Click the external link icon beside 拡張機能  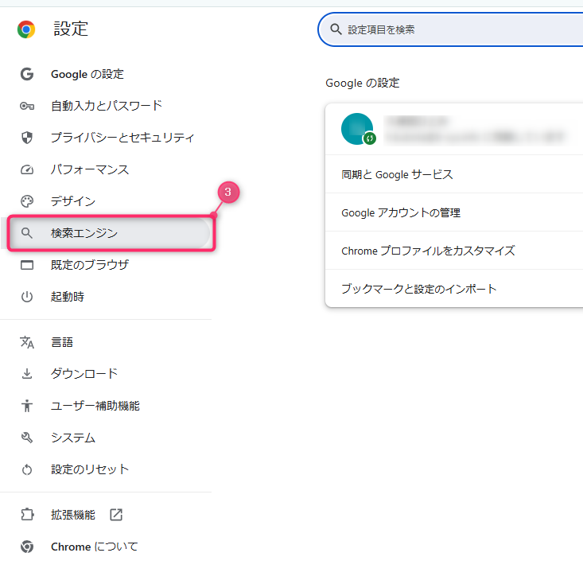[116, 515]
